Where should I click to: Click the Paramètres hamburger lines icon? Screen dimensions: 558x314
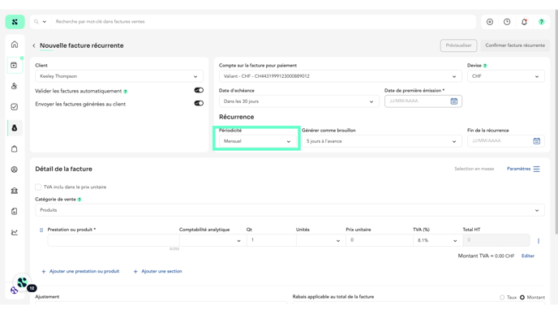536,169
